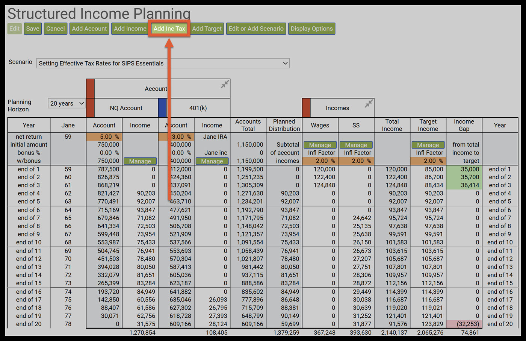This screenshot has width=526, height=341.
Task: Click the red color swatch beside Incomes
Action: [x=306, y=108]
